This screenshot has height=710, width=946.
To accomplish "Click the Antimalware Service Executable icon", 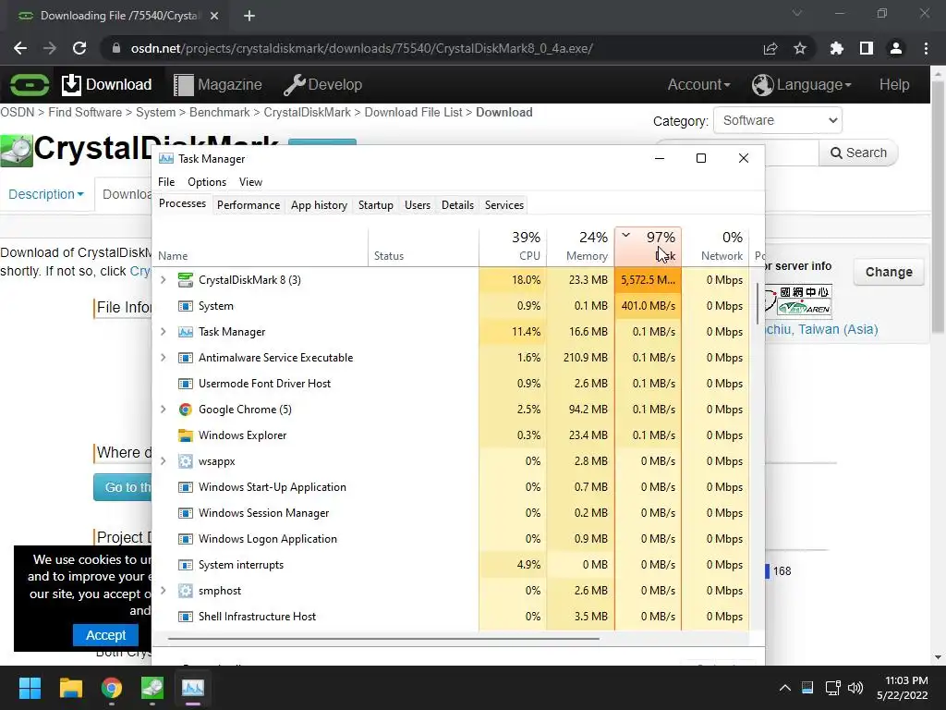I will 185,358.
